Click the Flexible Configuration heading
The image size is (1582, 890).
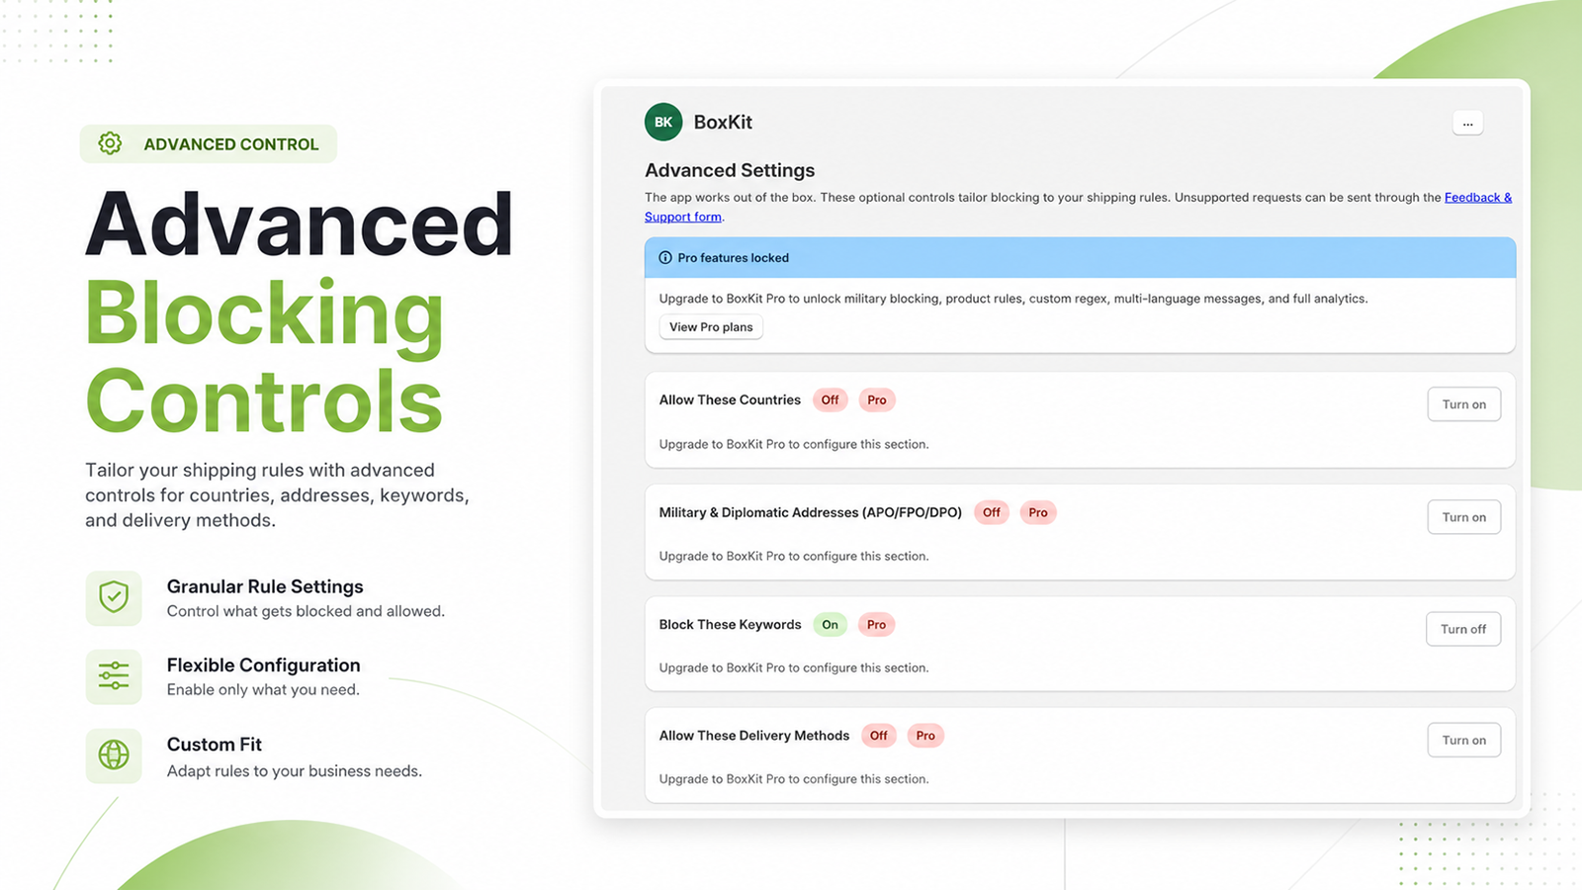click(264, 666)
